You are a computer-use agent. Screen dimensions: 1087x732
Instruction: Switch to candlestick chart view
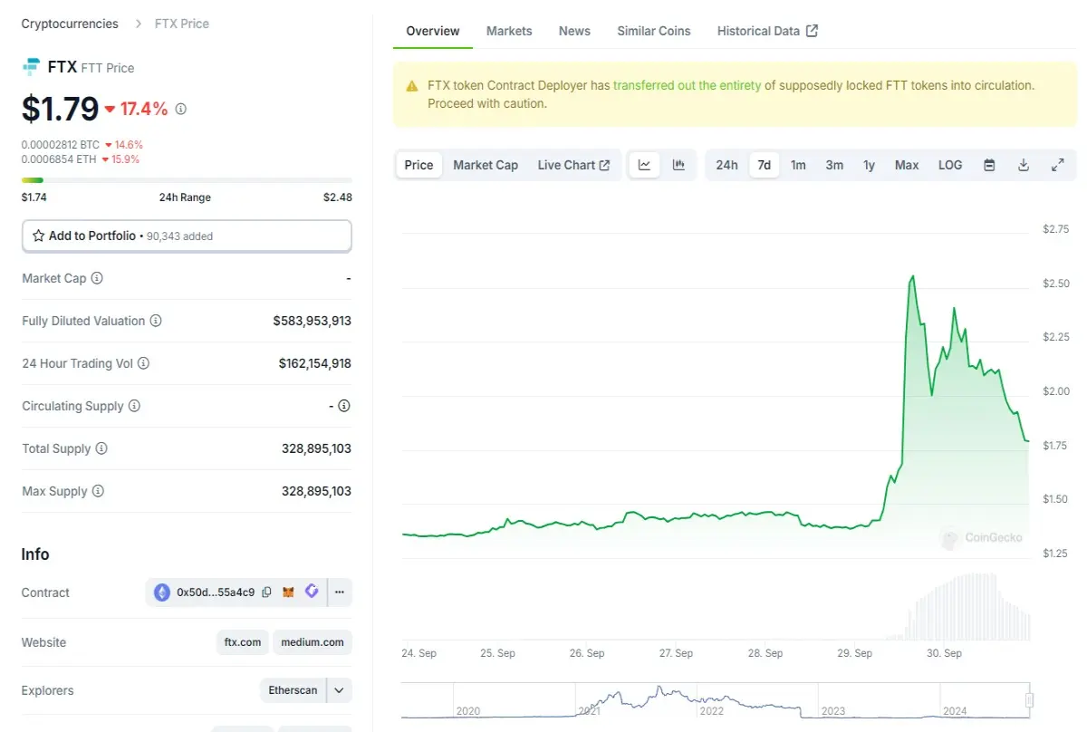click(x=678, y=165)
